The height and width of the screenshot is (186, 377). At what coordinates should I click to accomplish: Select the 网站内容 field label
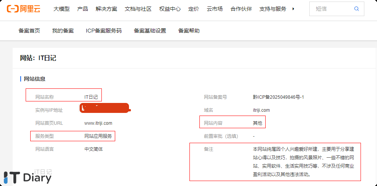click(213, 123)
